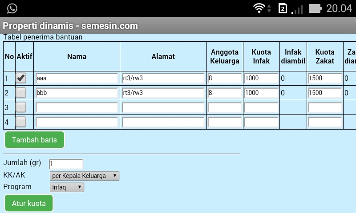The image size is (356, 213).
Task: Click the Atur kuota button
Action: pos(29,204)
